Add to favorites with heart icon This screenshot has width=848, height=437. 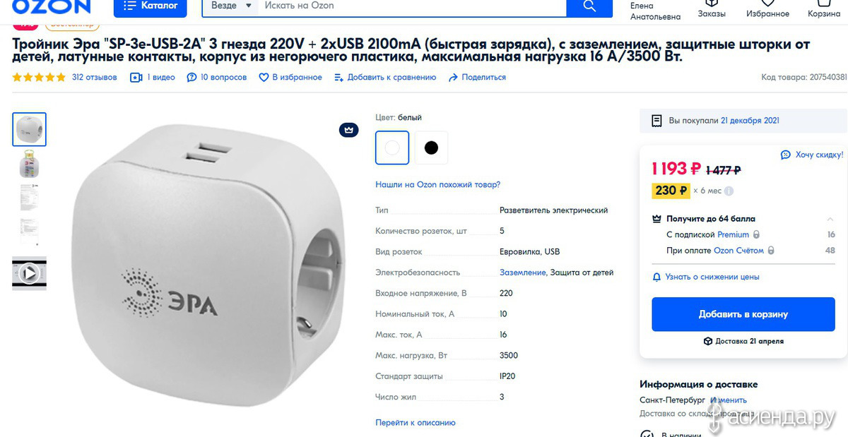pos(264,78)
